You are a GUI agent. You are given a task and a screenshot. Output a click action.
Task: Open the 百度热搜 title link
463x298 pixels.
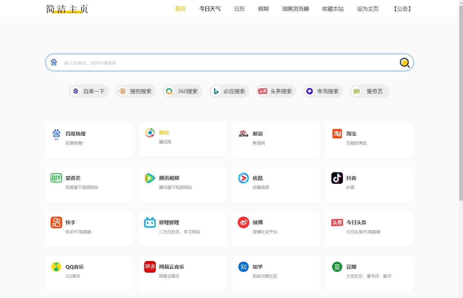point(76,134)
